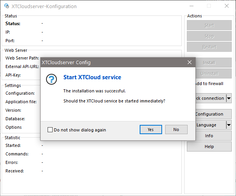236x196 pixels.
Task: Click the bold 'Status:' label
Action: coord(13,24)
